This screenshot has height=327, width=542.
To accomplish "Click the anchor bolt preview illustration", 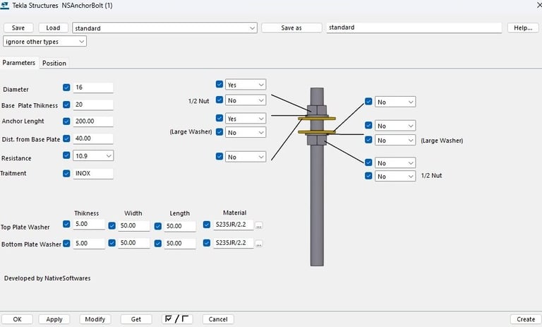I will (x=317, y=177).
